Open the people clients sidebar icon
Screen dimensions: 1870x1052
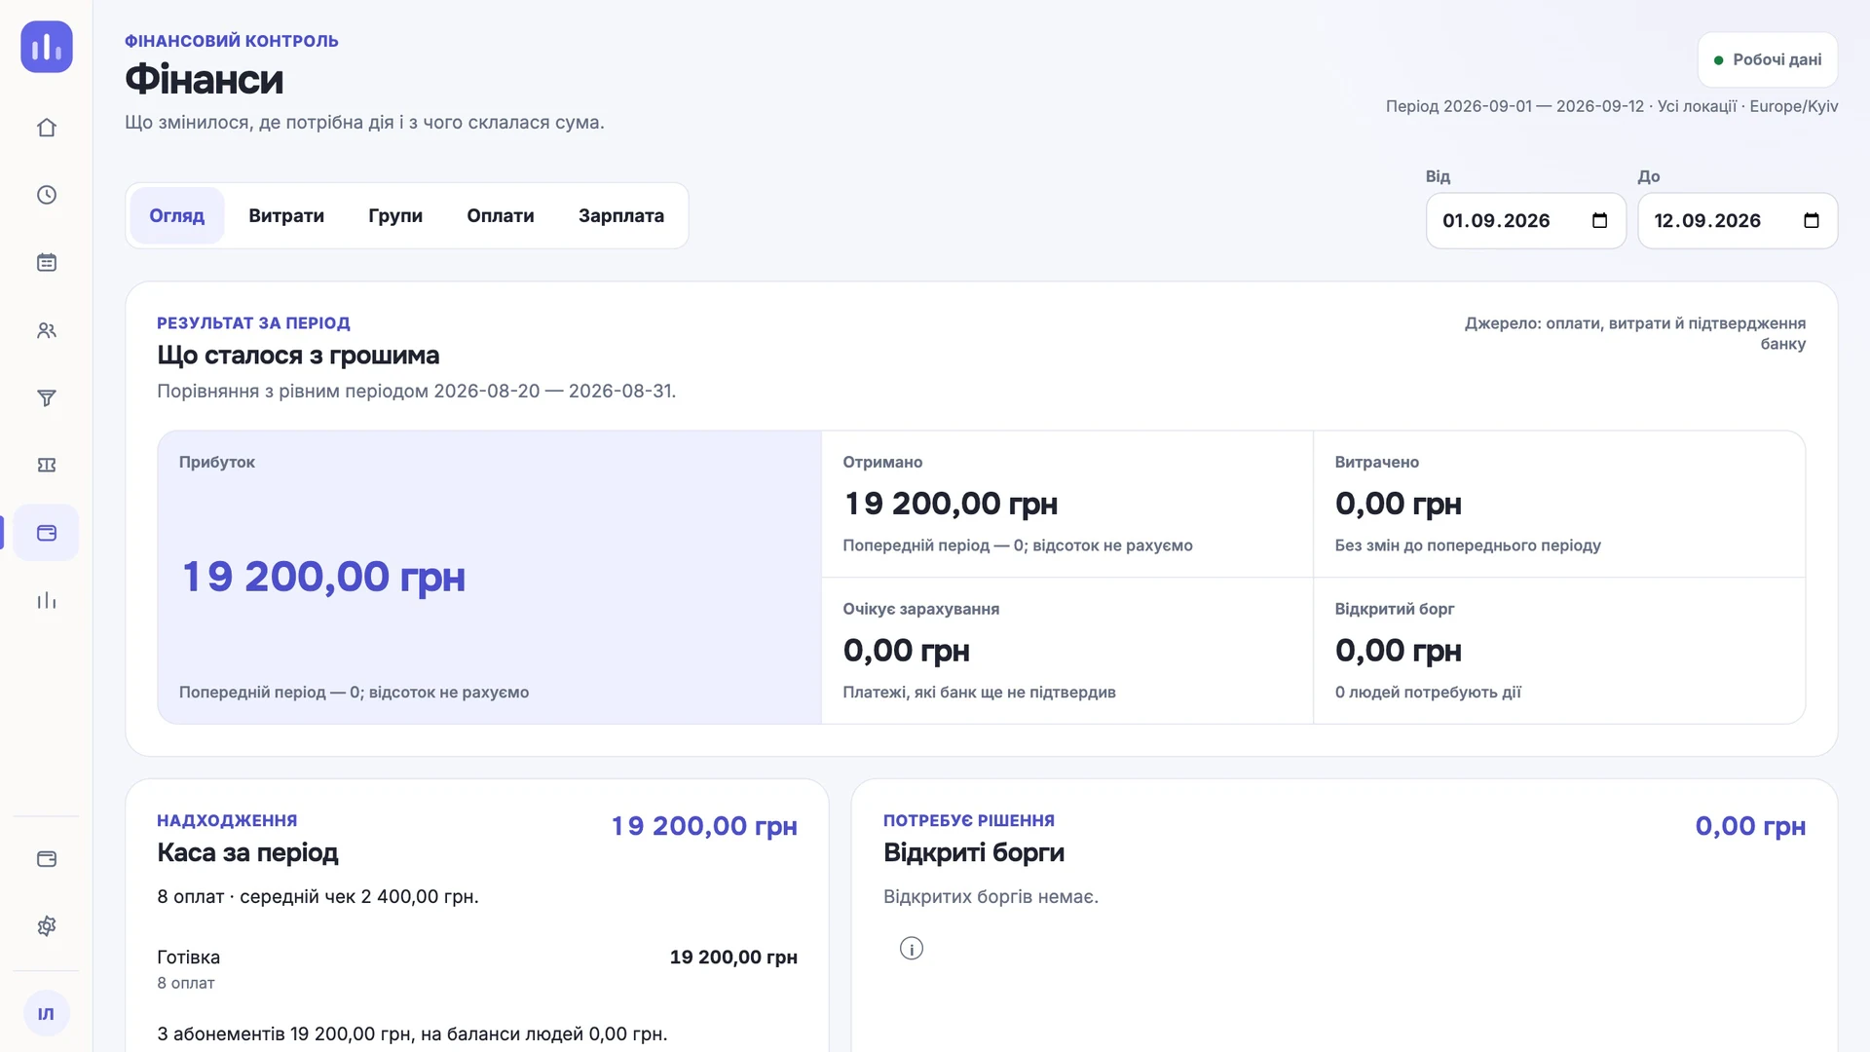click(47, 330)
